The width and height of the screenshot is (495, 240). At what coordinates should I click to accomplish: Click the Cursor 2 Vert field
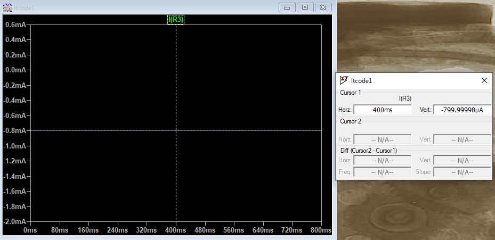pyautogui.click(x=462, y=139)
